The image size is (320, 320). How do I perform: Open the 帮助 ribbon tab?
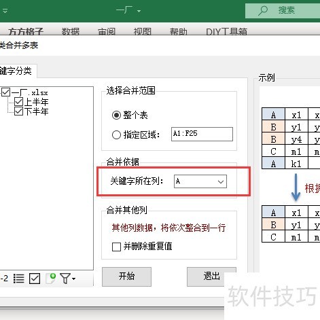[x=179, y=31]
